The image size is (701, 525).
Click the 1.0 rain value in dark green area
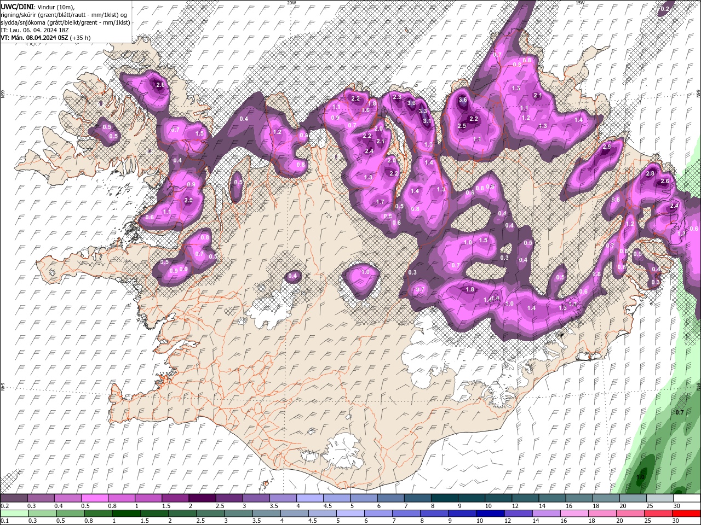(x=640, y=477)
